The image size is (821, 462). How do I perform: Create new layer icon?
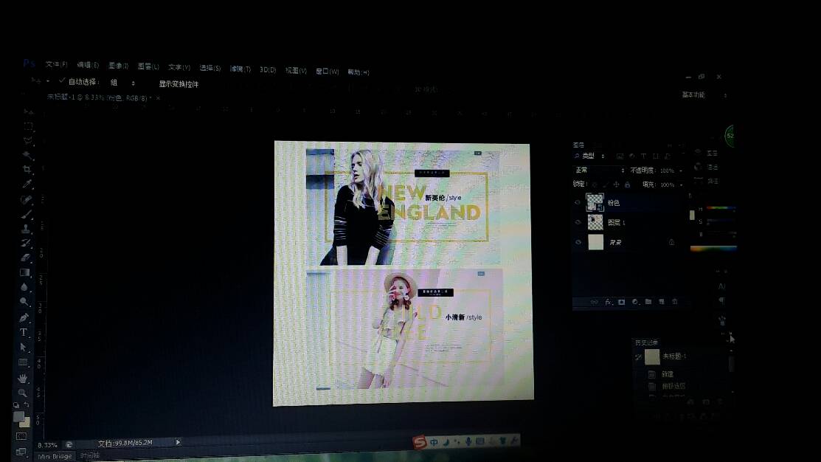[662, 302]
